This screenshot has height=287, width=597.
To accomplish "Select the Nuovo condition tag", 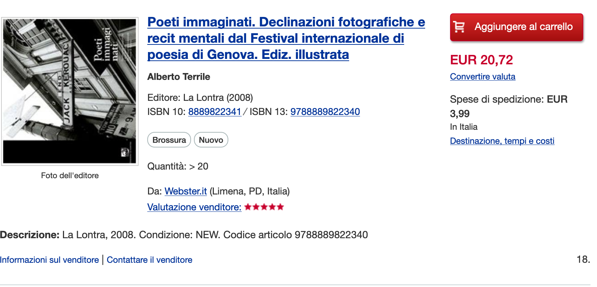I will [x=211, y=140].
